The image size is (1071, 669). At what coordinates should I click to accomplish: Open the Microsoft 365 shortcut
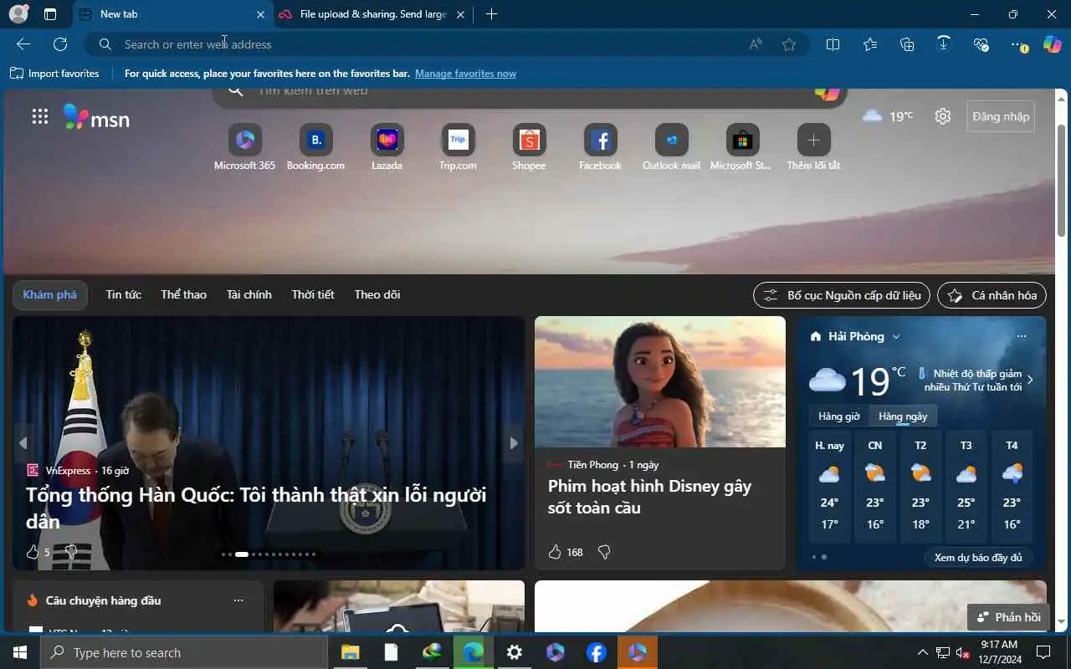[245, 147]
